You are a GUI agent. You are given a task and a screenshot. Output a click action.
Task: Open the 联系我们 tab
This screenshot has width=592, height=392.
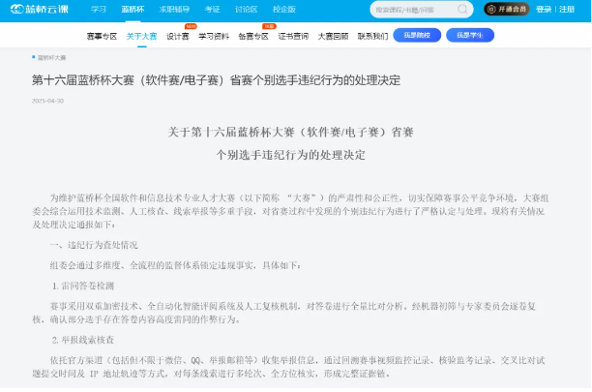coord(372,36)
